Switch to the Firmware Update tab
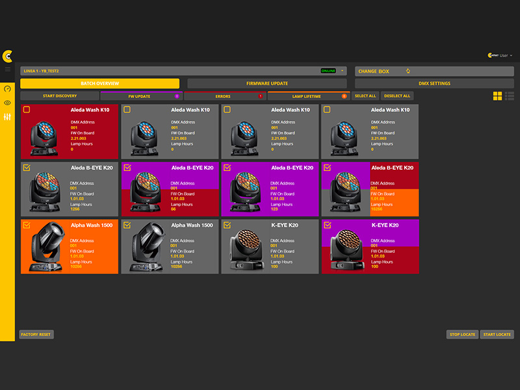The height and width of the screenshot is (390, 520). [x=266, y=84]
